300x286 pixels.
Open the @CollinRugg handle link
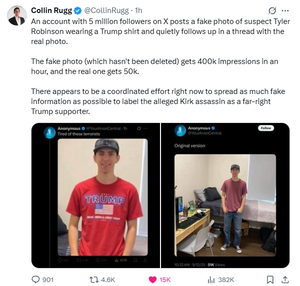pyautogui.click(x=106, y=10)
